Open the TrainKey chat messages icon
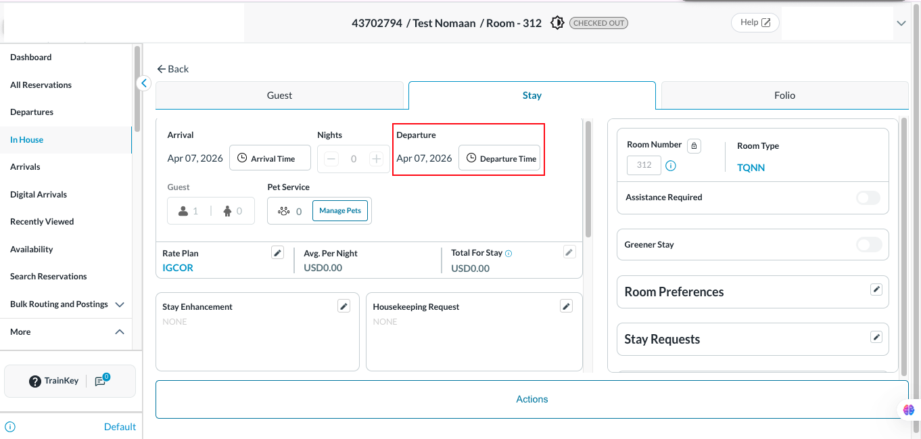The width and height of the screenshot is (921, 439). click(x=101, y=381)
